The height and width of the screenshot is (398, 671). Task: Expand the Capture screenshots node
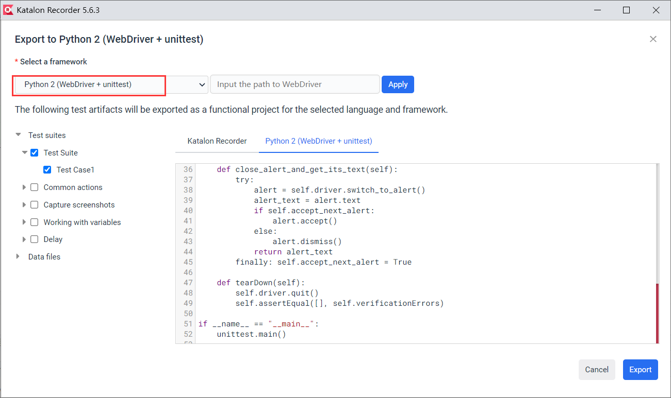[x=24, y=205]
